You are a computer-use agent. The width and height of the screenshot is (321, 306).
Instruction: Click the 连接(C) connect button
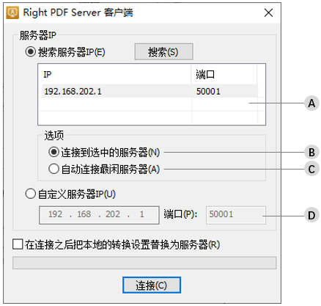tap(152, 285)
